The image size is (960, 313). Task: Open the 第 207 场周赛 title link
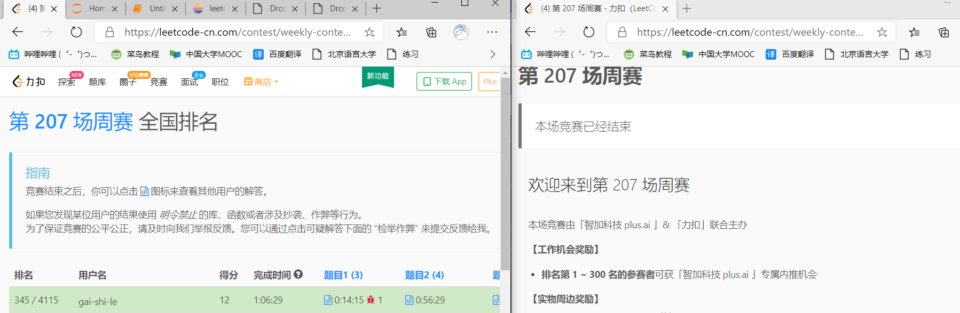[x=71, y=122]
